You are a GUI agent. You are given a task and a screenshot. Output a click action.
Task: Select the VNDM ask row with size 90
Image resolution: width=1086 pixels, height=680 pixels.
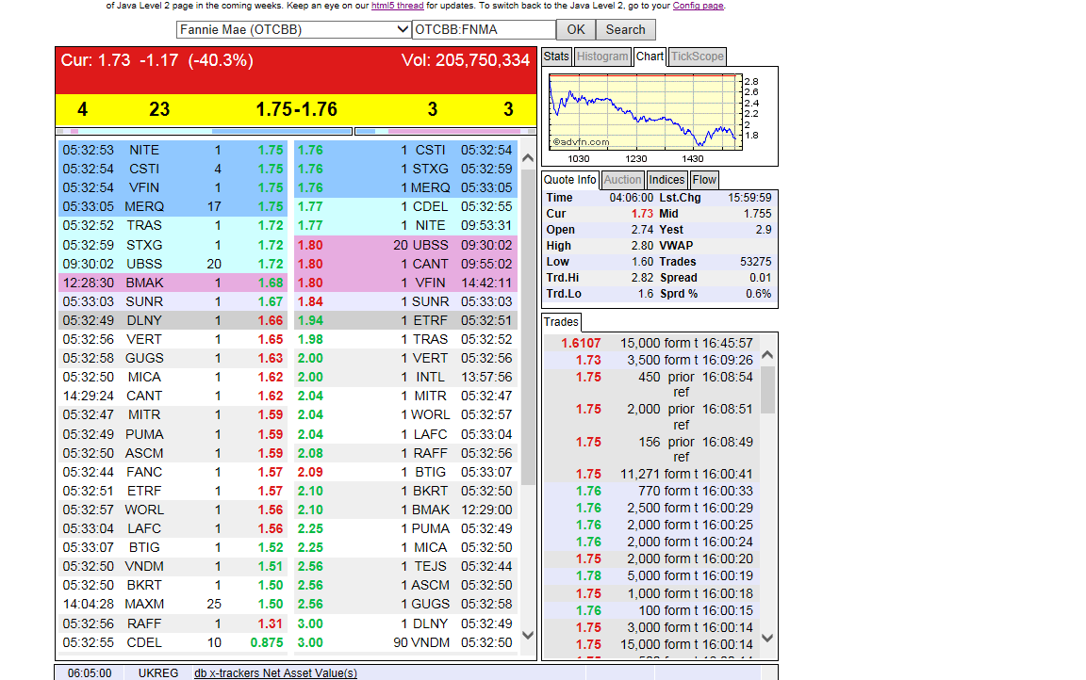coord(405,642)
